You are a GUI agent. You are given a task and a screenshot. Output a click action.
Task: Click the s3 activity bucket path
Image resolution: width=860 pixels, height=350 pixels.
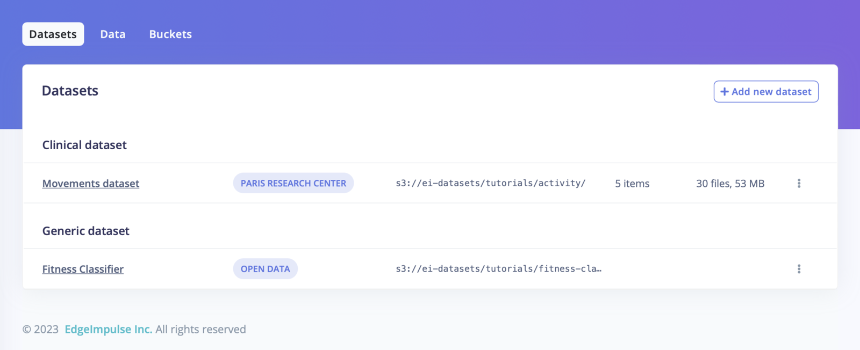click(x=491, y=183)
